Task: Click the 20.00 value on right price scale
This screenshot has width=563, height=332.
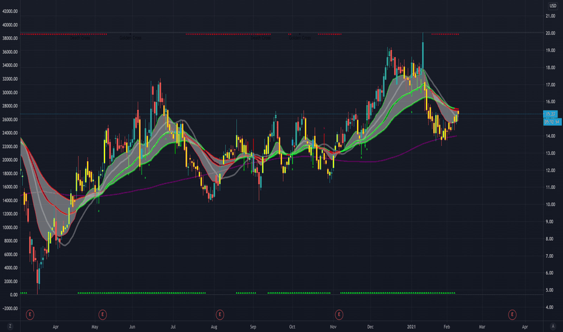Action: [550, 33]
